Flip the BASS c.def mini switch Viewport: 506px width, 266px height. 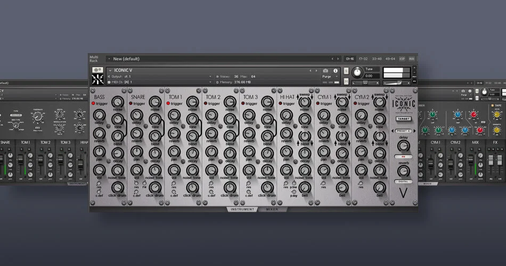[99, 192]
